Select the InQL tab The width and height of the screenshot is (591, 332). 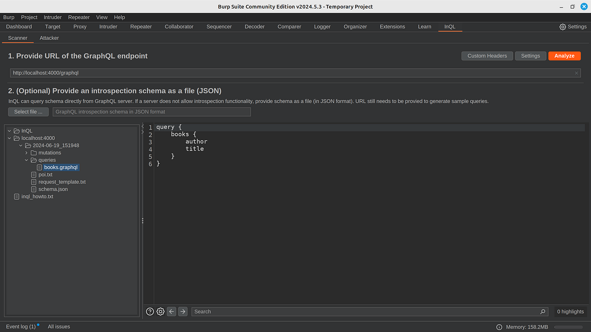450,27
